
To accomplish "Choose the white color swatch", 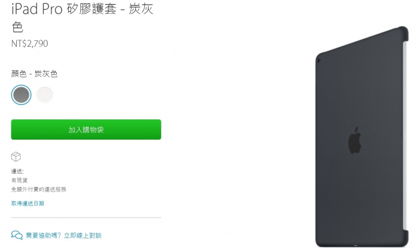I will [45, 95].
